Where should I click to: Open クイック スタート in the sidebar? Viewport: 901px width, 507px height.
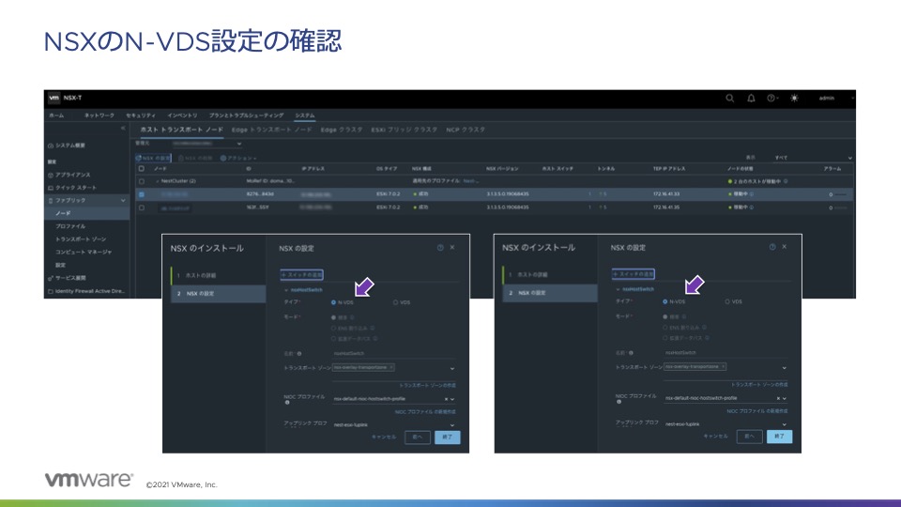click(x=72, y=188)
